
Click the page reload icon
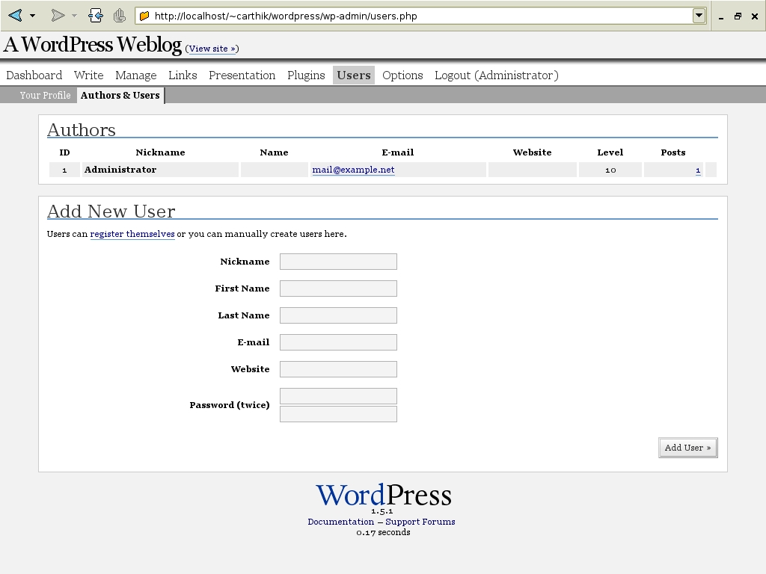tap(95, 15)
